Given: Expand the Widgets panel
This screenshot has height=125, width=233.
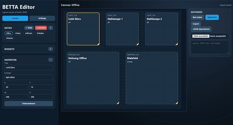Looking at the screenshot, I should point(51,49).
